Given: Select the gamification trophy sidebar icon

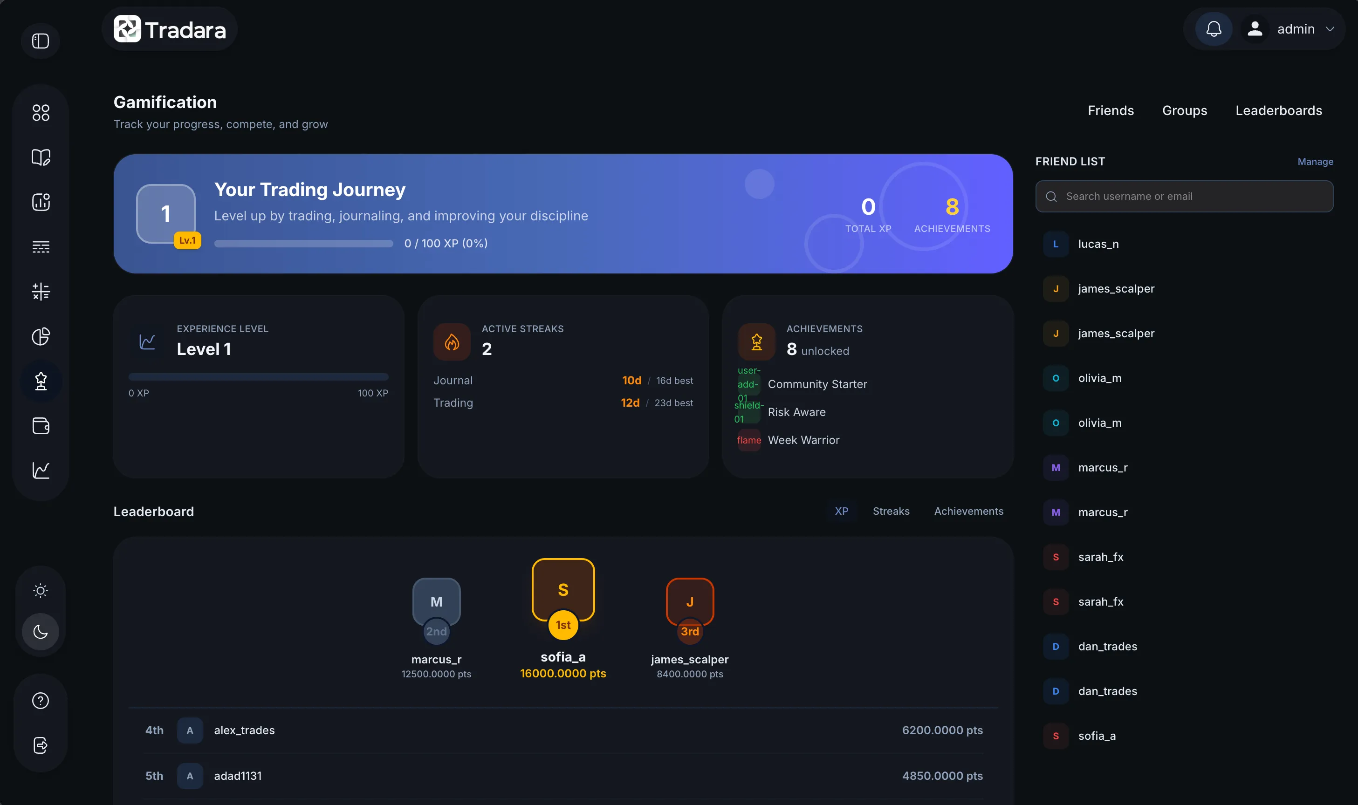Looking at the screenshot, I should click(41, 382).
